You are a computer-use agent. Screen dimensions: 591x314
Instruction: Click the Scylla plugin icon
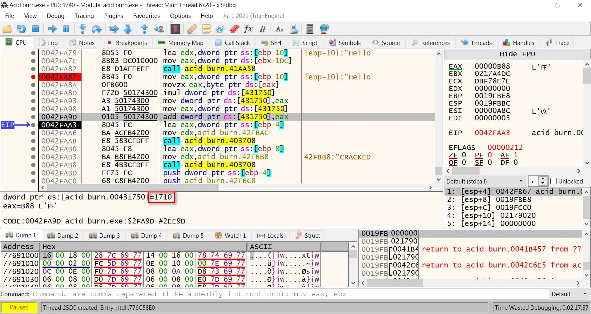175,29
